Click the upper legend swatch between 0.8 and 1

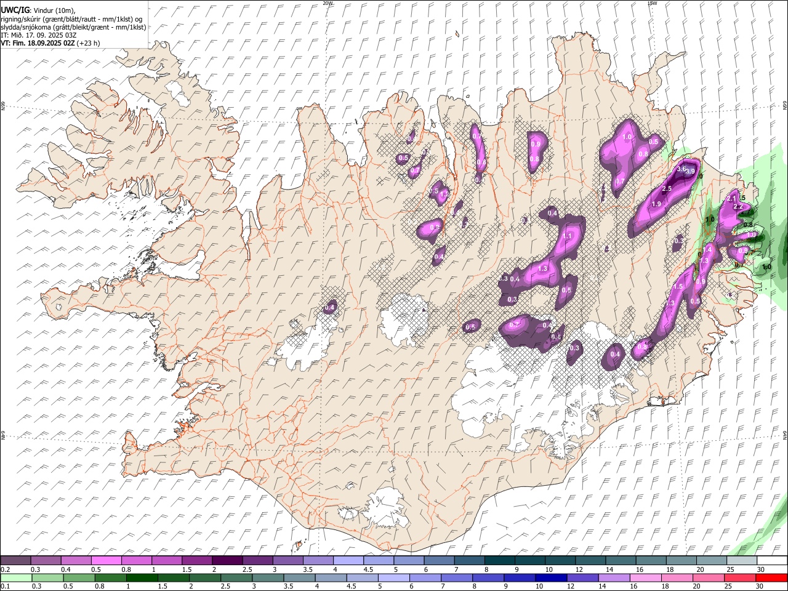click(137, 560)
